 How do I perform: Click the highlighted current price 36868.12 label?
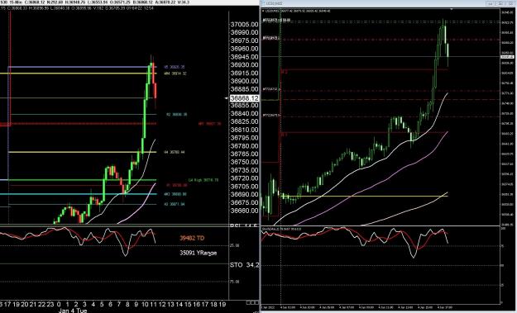pos(244,98)
